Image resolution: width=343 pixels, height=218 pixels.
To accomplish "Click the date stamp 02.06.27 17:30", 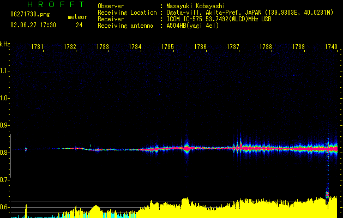I will point(33,25).
